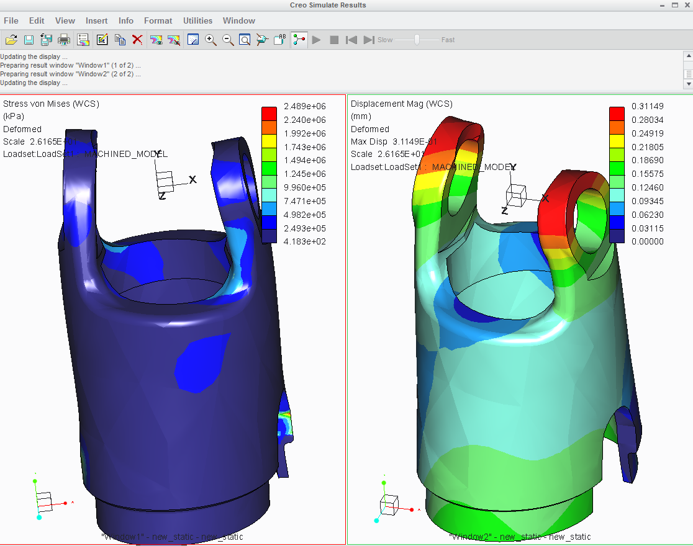Viewport: 693px width, 546px height.
Task: Click the AB annotation icon
Action: coord(280,40)
